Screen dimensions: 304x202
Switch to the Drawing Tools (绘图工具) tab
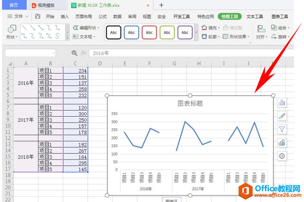(230, 16)
